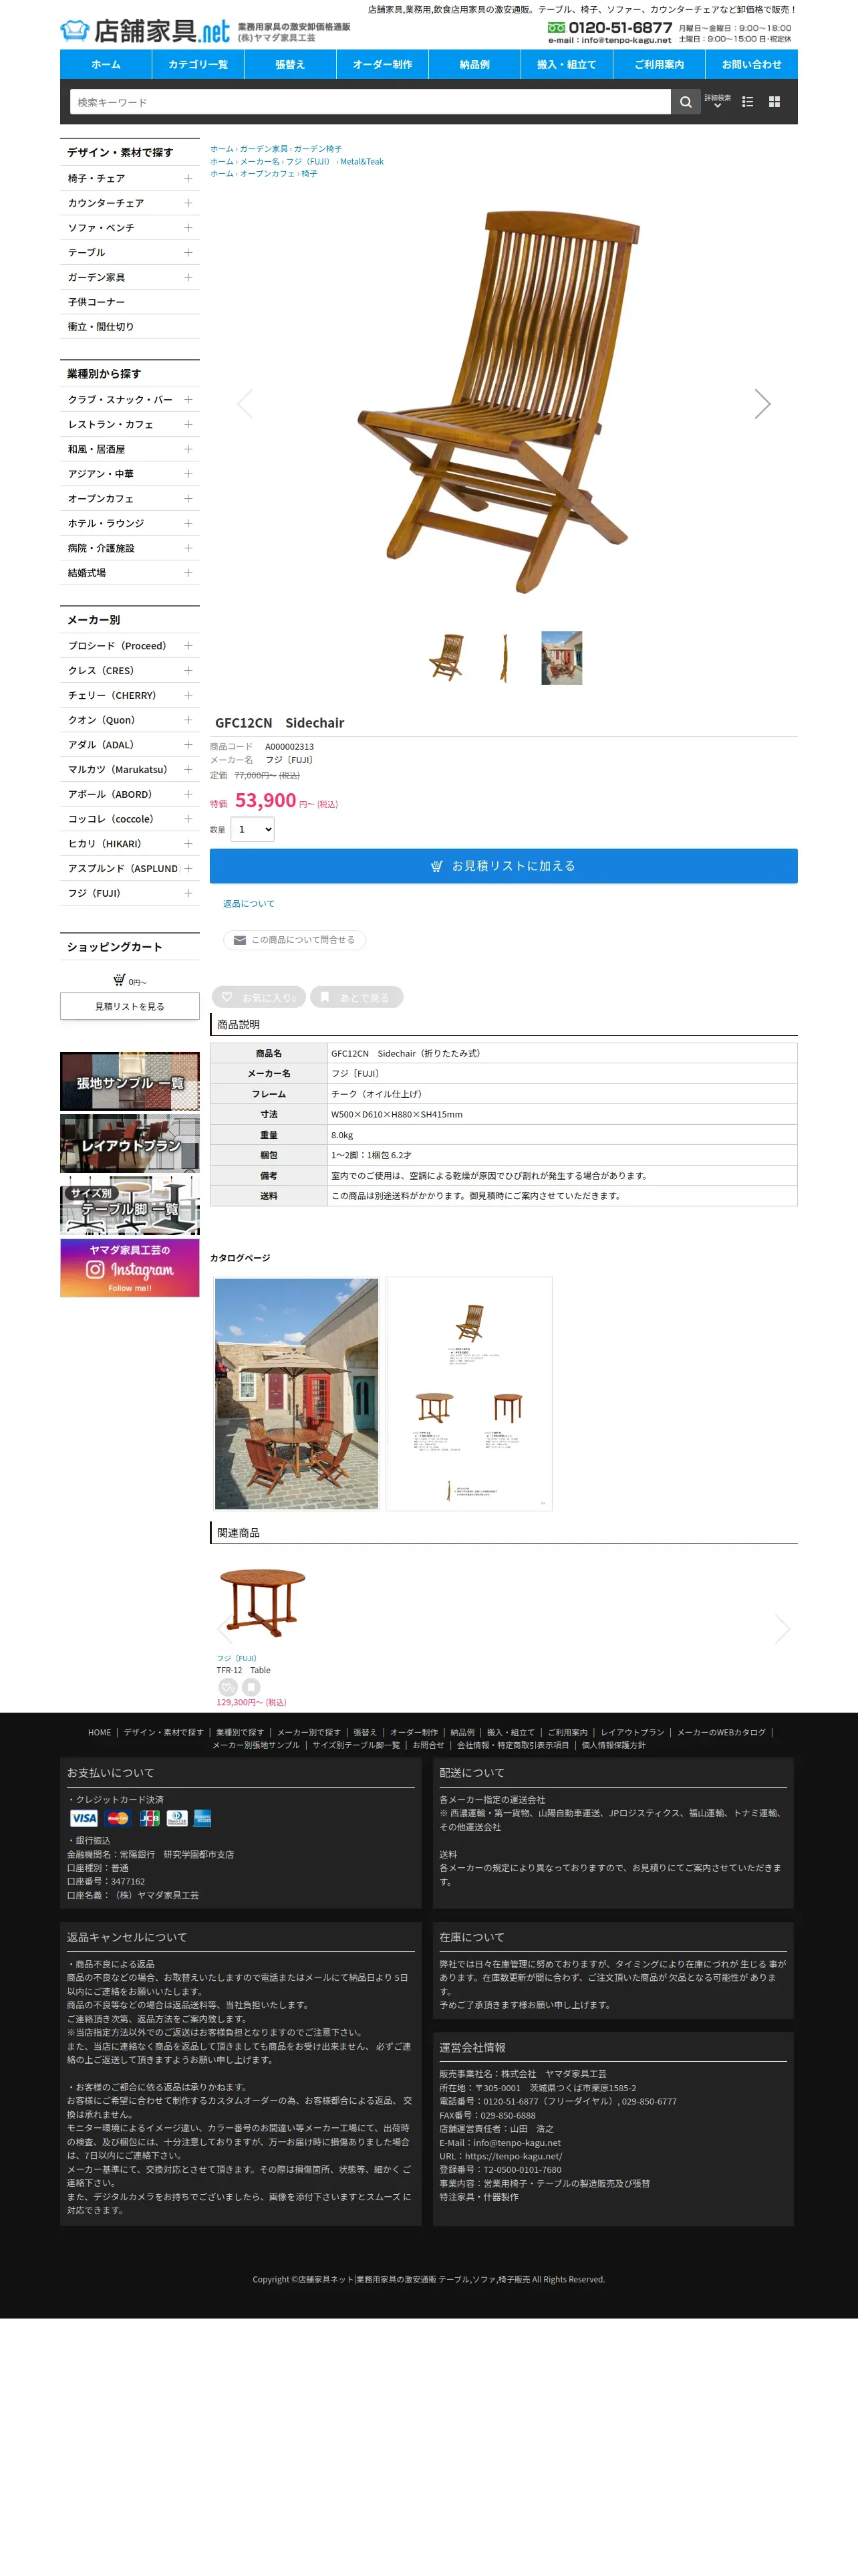Screen dimensions: 858x2576
Task: Click the ガーデン椅子 breadcrumb link
Action: tap(317, 148)
